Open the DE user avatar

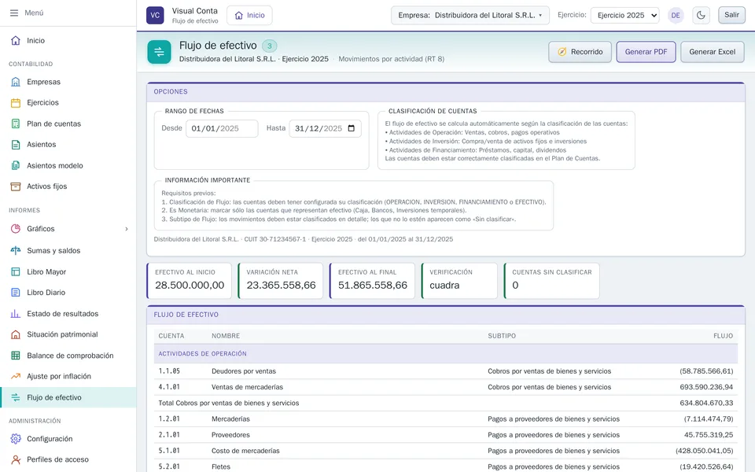(x=676, y=16)
